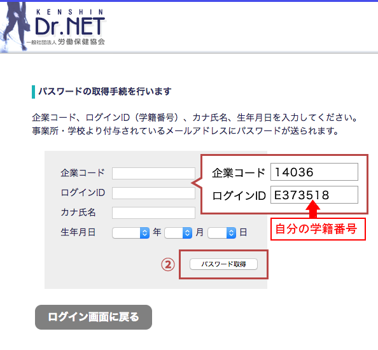
Task: Click the KENSHIN Dr.NET logo
Action: point(69,27)
